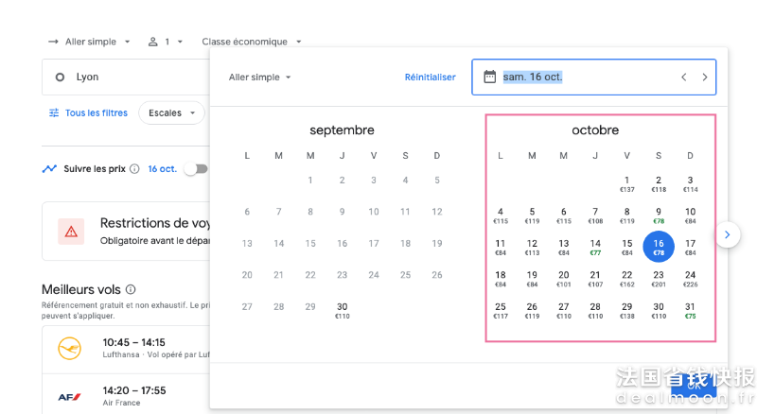Select 4 octobre priced €115

coord(501,216)
